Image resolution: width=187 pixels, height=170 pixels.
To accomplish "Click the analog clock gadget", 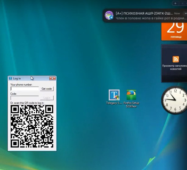I will pos(175,100).
